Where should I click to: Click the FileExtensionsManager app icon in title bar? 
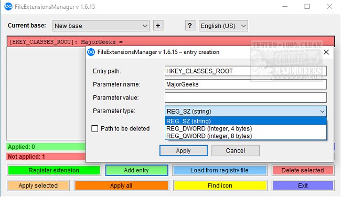pyautogui.click(x=8, y=6)
